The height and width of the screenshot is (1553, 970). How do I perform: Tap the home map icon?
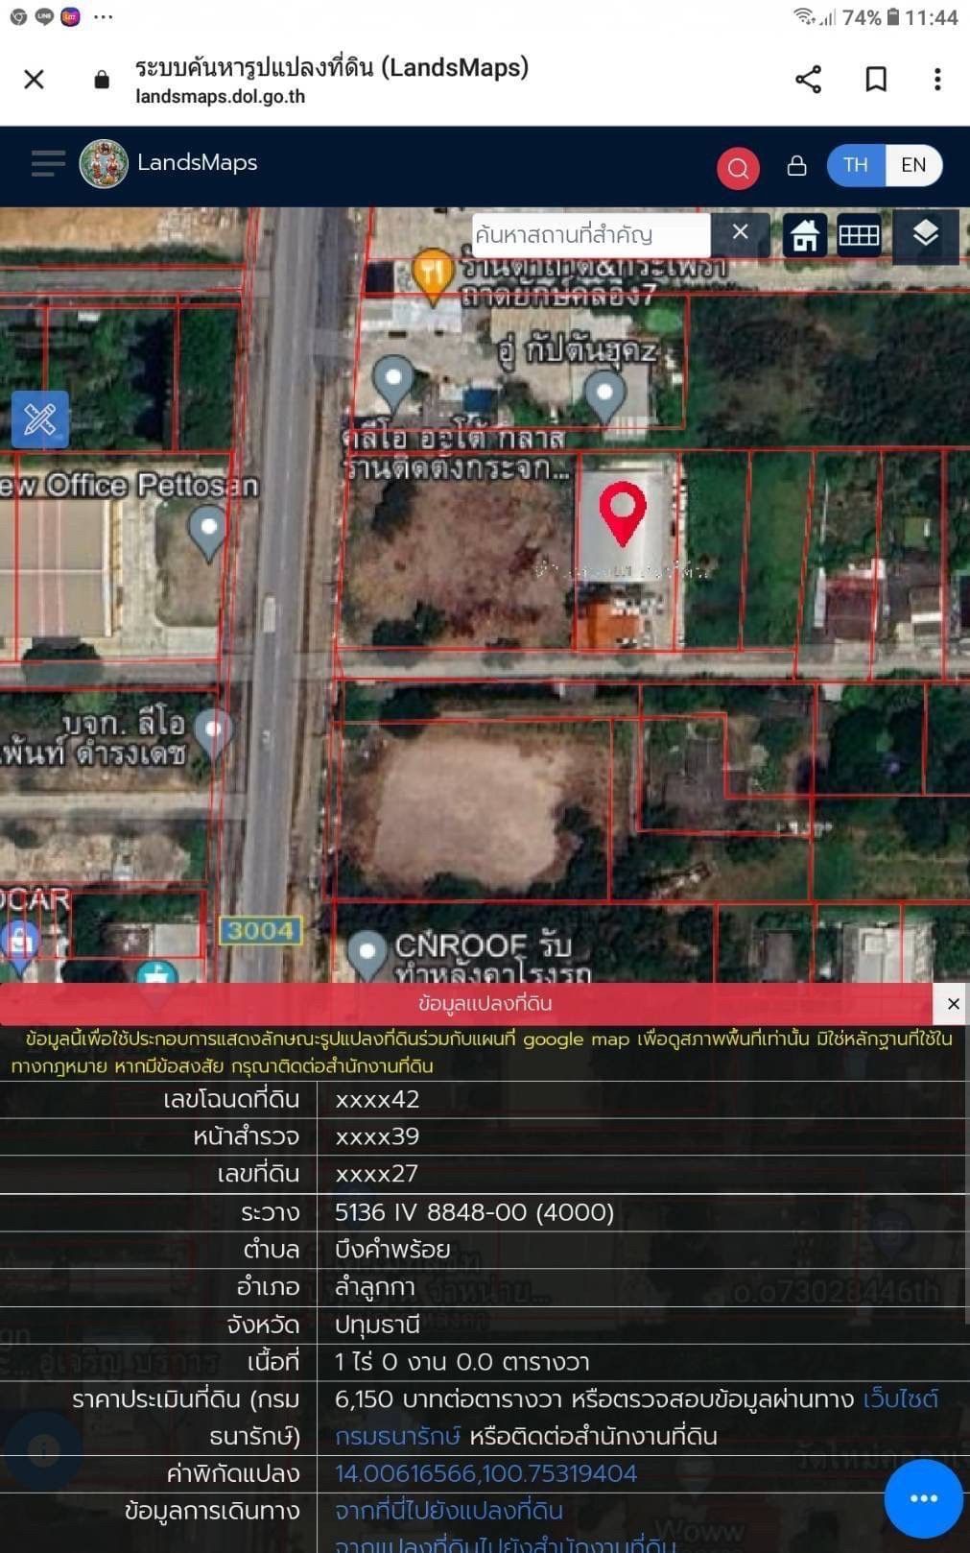(805, 235)
